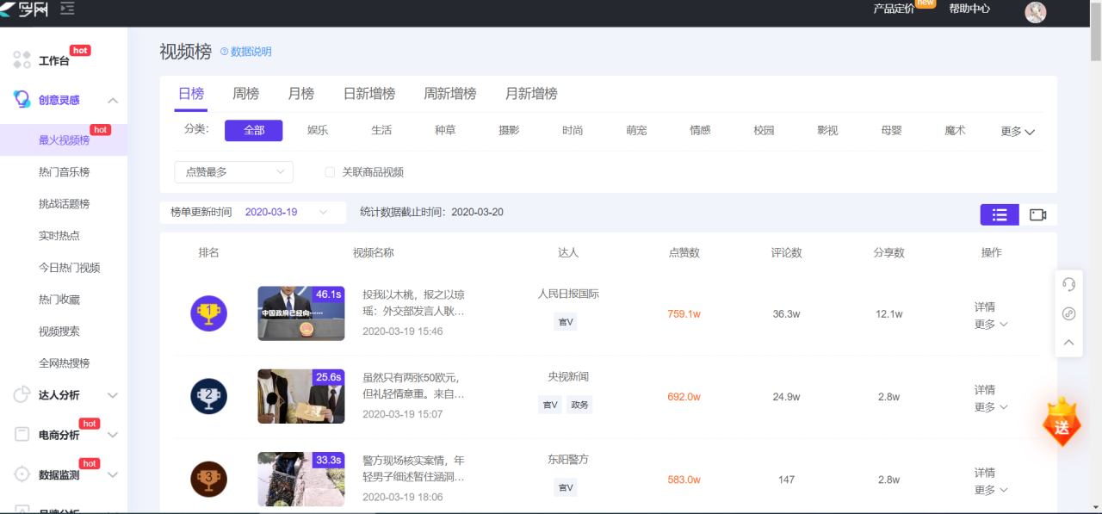The image size is (1102, 514).
Task: Open the 点赞最多 sort dropdown
Action: pyautogui.click(x=233, y=172)
